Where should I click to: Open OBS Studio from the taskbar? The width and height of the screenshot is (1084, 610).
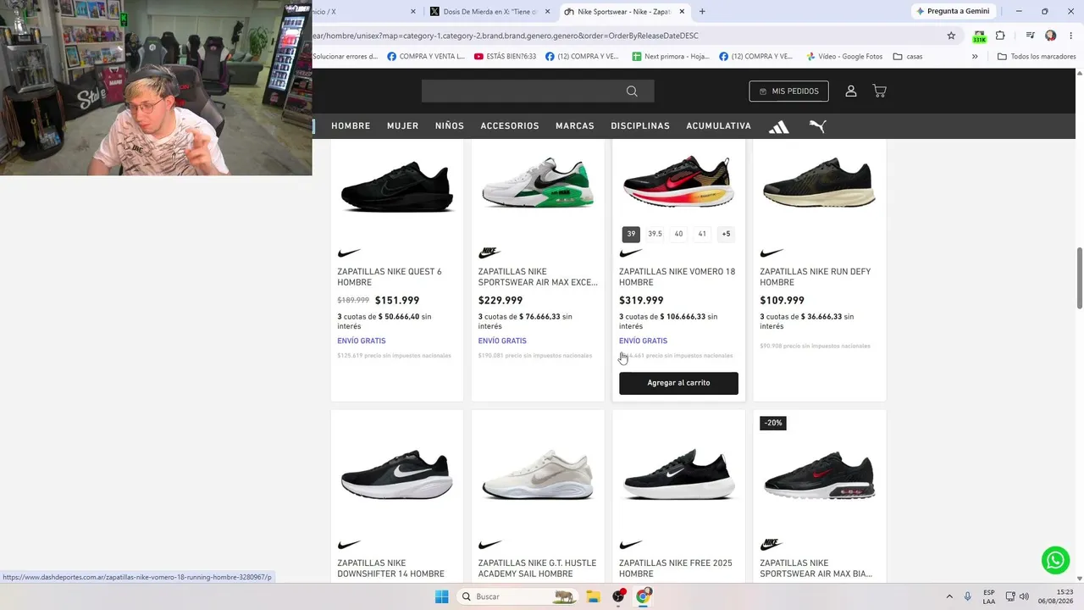point(618,596)
